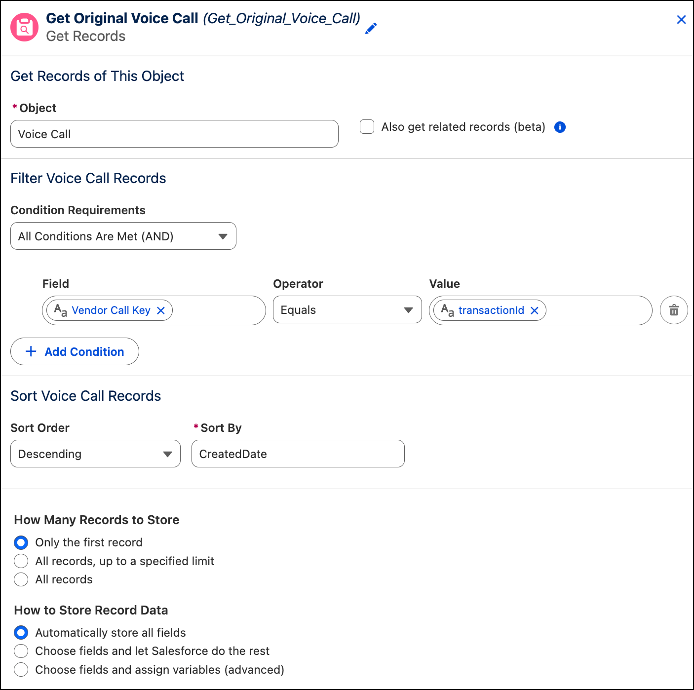Screen dimensions: 694x690
Task: Click the CreatedDate Sort By field
Action: click(x=298, y=454)
